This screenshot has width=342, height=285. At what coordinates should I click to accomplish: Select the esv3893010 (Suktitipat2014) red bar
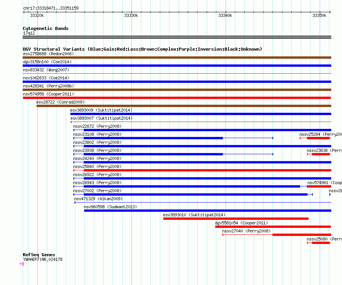pyautogui.click(x=236, y=219)
